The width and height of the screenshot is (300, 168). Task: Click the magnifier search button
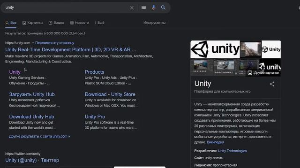(163, 7)
